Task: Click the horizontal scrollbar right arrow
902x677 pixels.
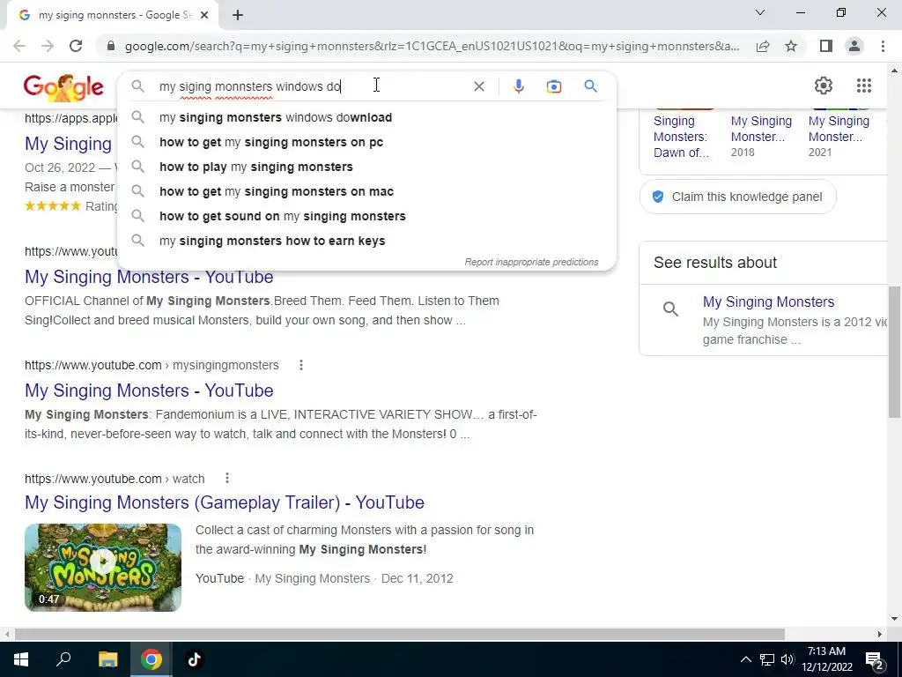Action: pos(880,634)
